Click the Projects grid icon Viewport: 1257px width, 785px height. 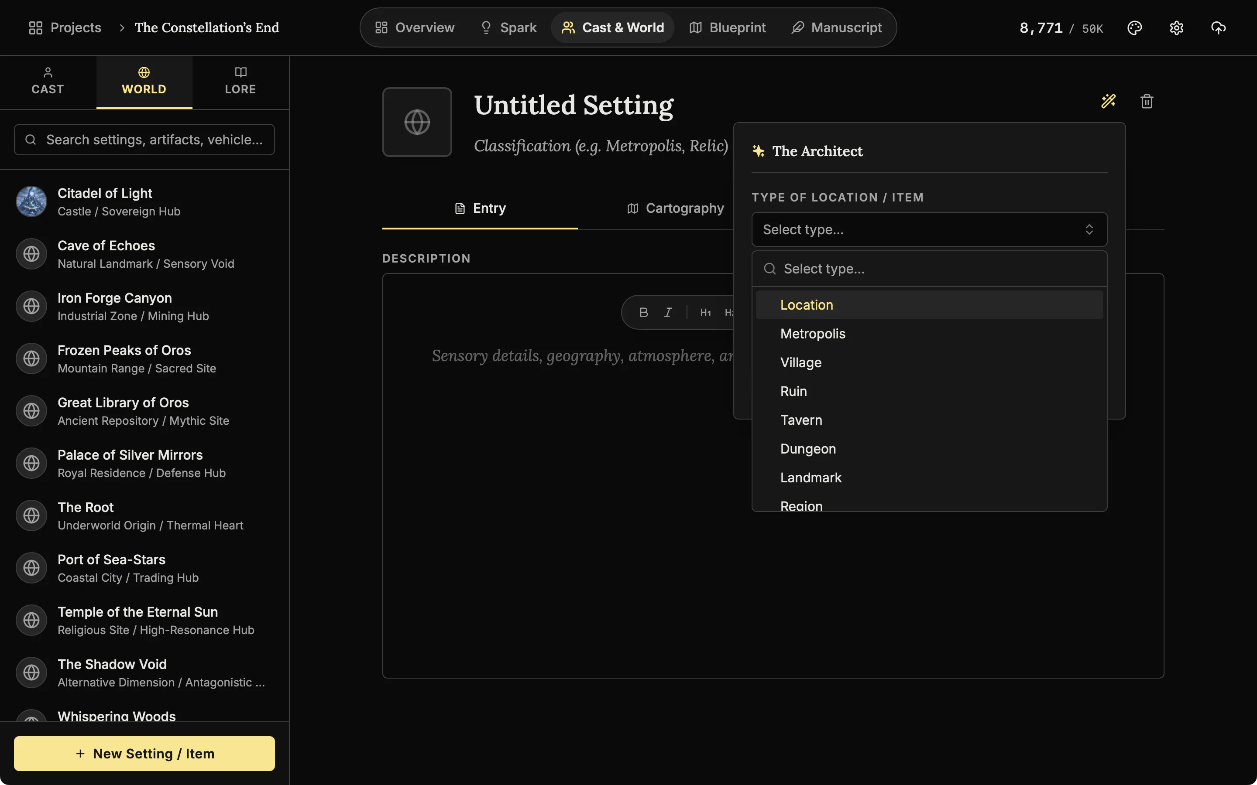coord(35,27)
